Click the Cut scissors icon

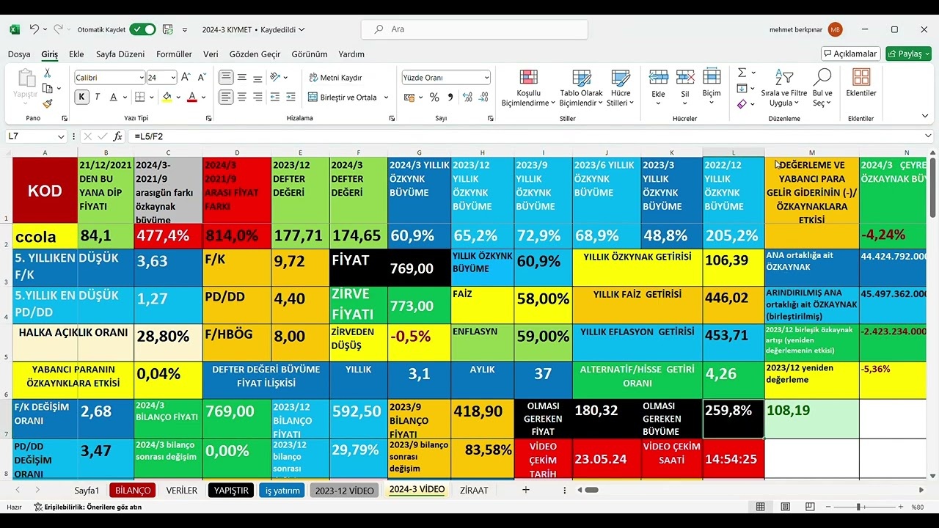(x=48, y=73)
